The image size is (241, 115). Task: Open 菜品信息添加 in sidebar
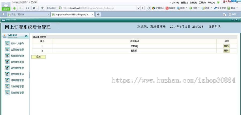coord(17,74)
